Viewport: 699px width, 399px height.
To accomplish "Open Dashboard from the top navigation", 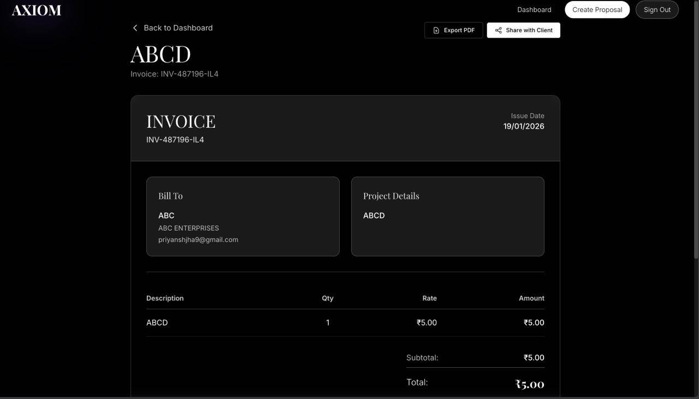I will [534, 10].
